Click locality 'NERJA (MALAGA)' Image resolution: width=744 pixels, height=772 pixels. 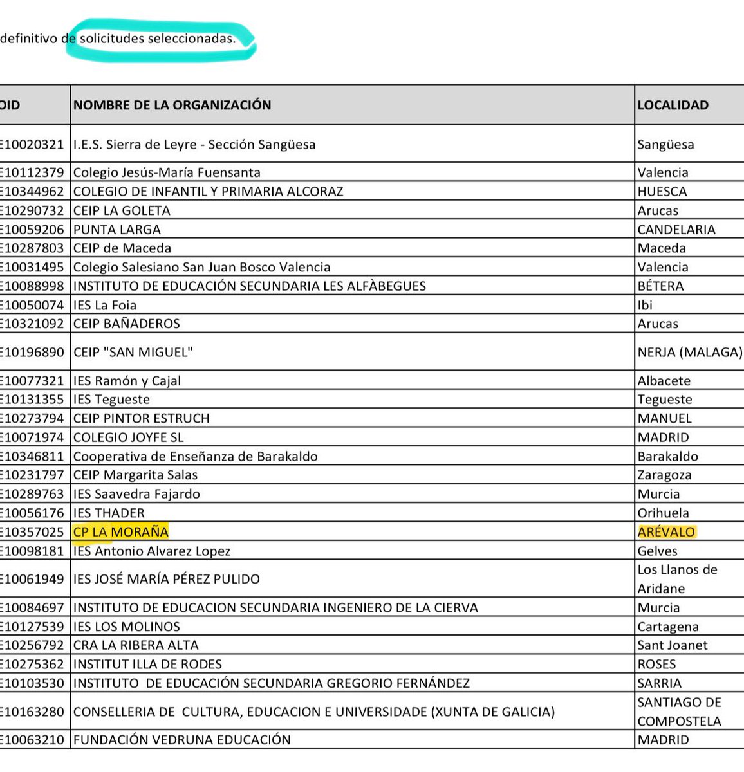tap(690, 352)
